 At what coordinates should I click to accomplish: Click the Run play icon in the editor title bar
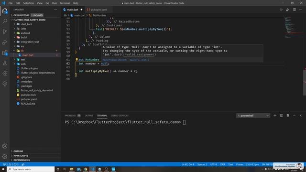click(x=281, y=10)
